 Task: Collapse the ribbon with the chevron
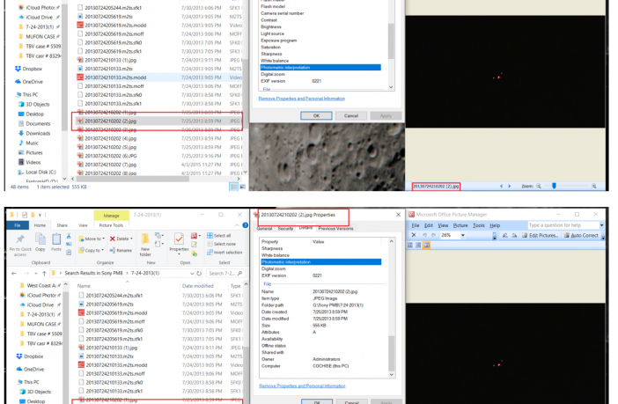tap(237, 225)
